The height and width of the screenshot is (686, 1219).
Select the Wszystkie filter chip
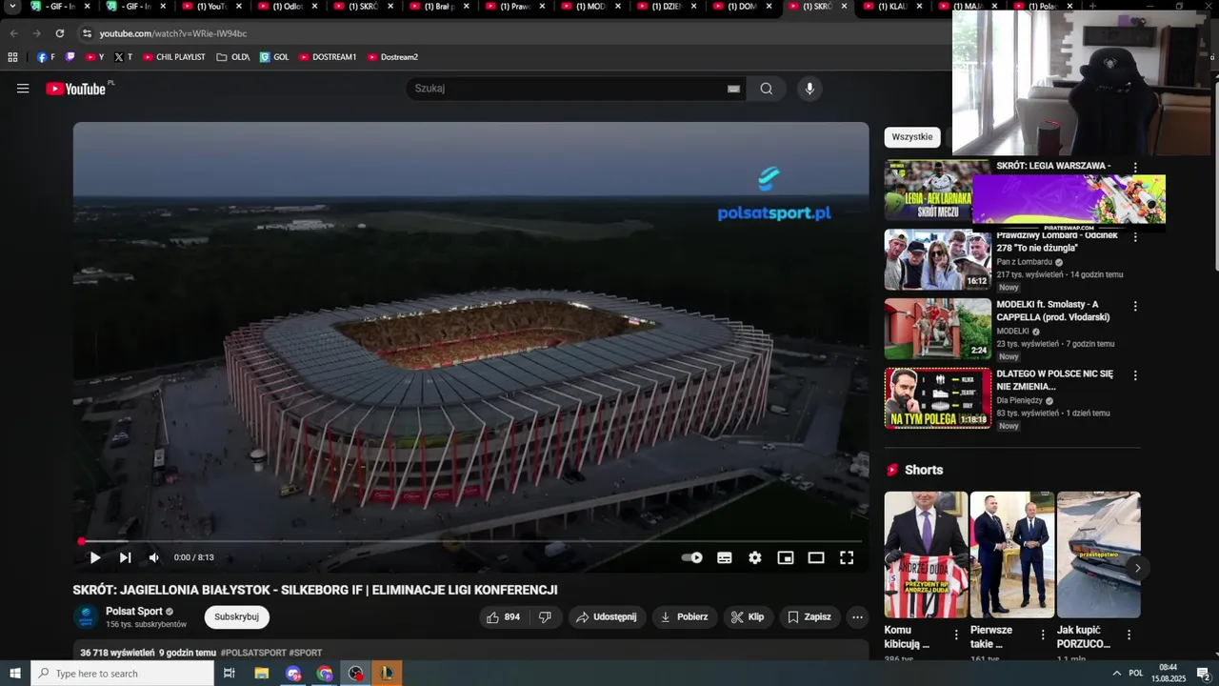[912, 137]
